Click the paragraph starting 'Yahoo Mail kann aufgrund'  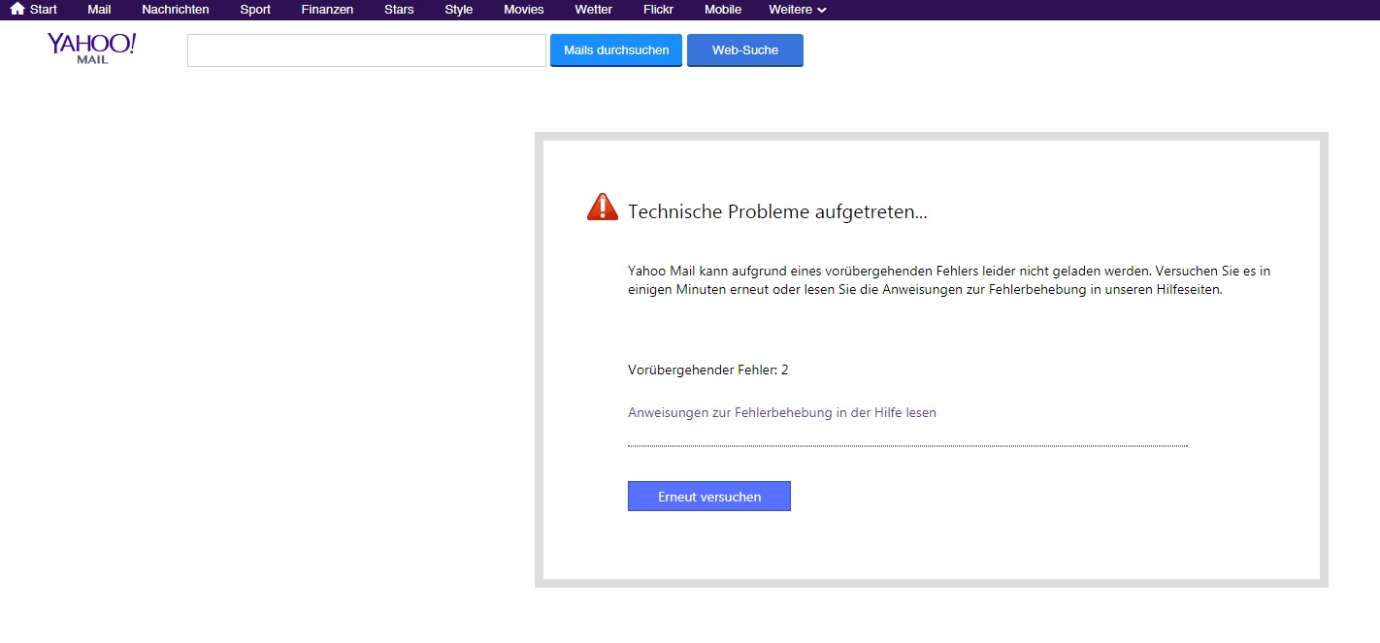tap(949, 280)
